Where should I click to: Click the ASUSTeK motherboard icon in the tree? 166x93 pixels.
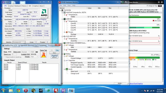pos(65,12)
